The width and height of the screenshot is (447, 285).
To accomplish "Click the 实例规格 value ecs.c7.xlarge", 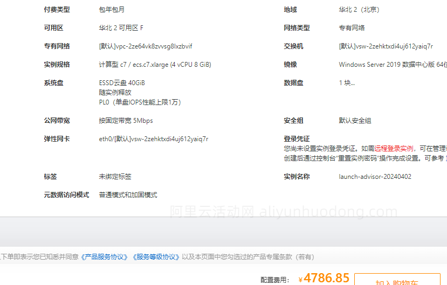I will 155,65.
